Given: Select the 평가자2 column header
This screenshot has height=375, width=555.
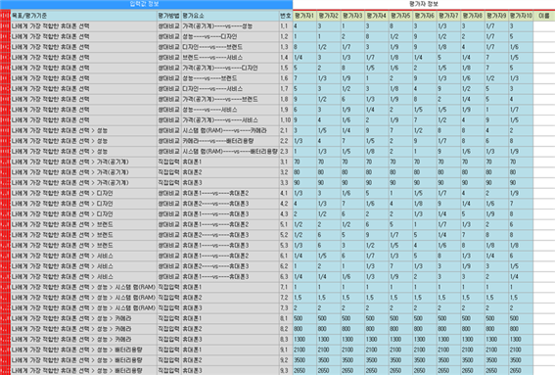Looking at the screenshot, I should (x=329, y=16).
